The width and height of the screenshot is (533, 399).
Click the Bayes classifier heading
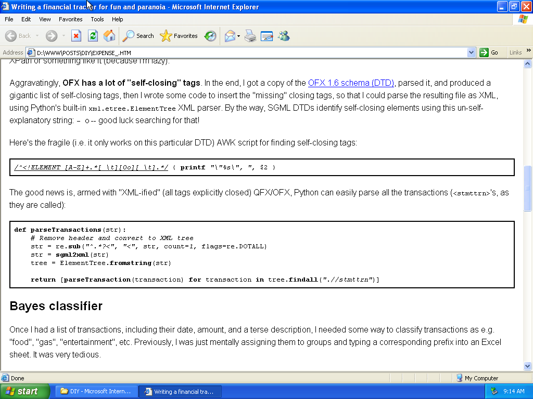point(56,306)
